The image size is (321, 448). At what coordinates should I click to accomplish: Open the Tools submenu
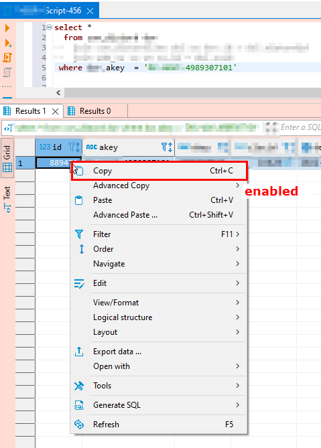pyautogui.click(x=159, y=386)
